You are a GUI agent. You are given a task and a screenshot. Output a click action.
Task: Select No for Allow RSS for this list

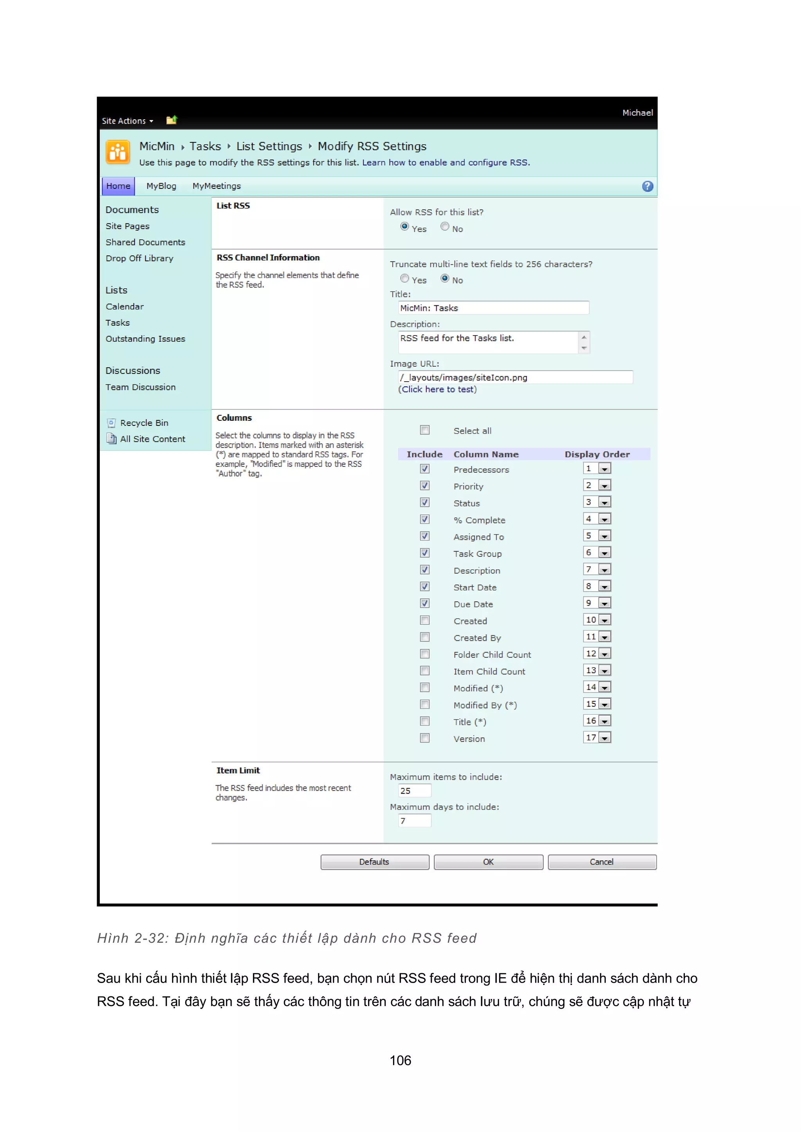click(x=445, y=226)
